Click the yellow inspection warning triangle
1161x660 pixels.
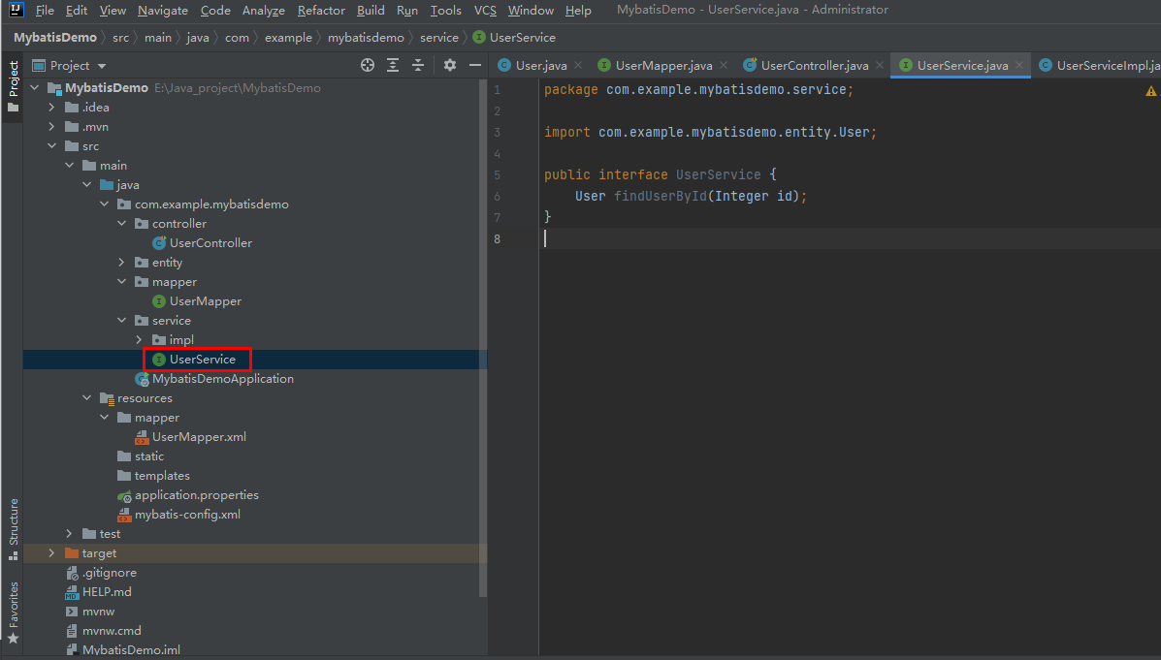1150,89
